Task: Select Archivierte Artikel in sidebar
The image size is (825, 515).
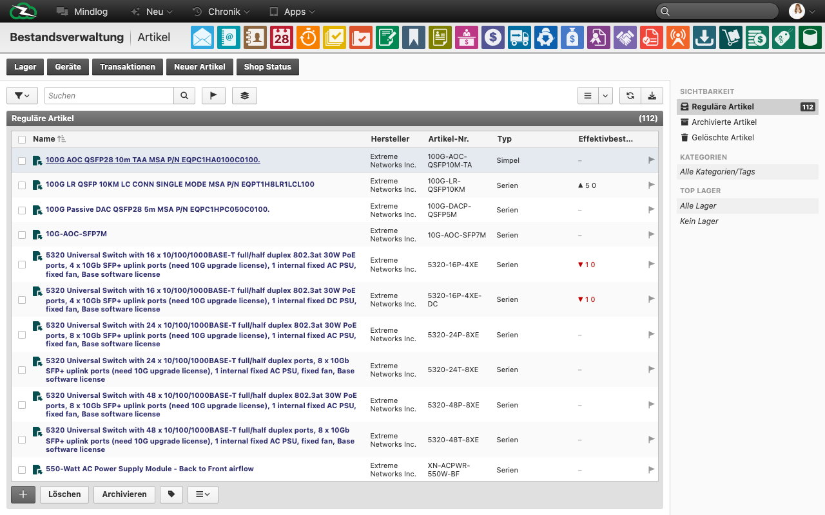Action: [x=724, y=122]
